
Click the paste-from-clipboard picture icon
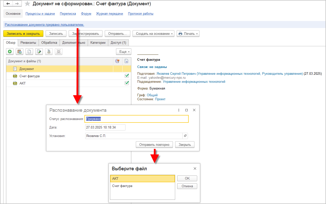(19, 52)
